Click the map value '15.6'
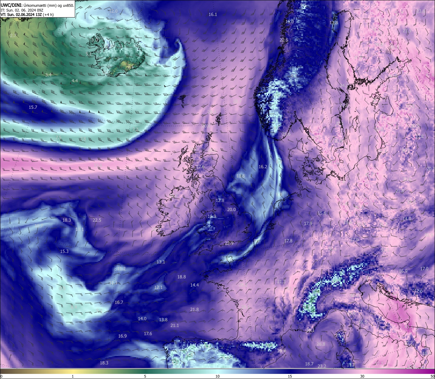Viewport: 435px width, 379px height. tap(322, 213)
